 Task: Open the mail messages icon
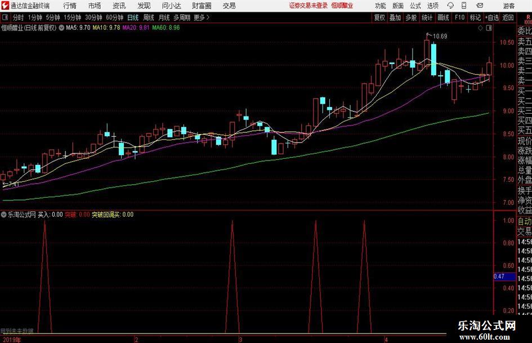480,6
